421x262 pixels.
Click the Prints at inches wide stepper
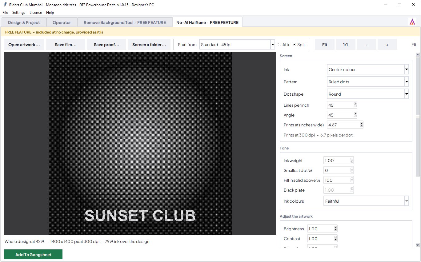[362, 125]
